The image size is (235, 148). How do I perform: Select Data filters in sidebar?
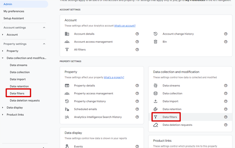tap(17, 93)
